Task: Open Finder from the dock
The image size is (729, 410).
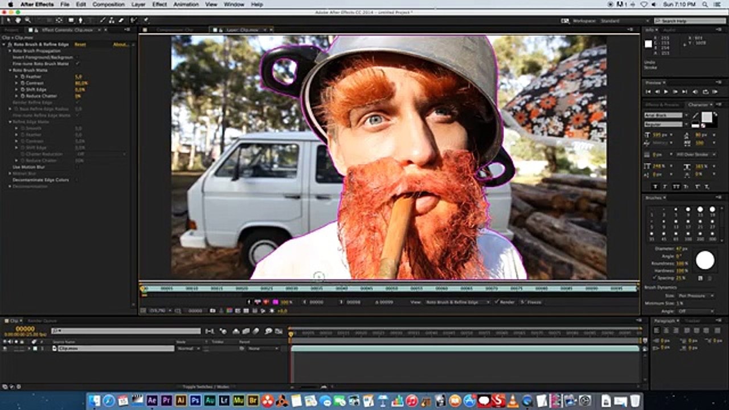Action: [x=95, y=400]
